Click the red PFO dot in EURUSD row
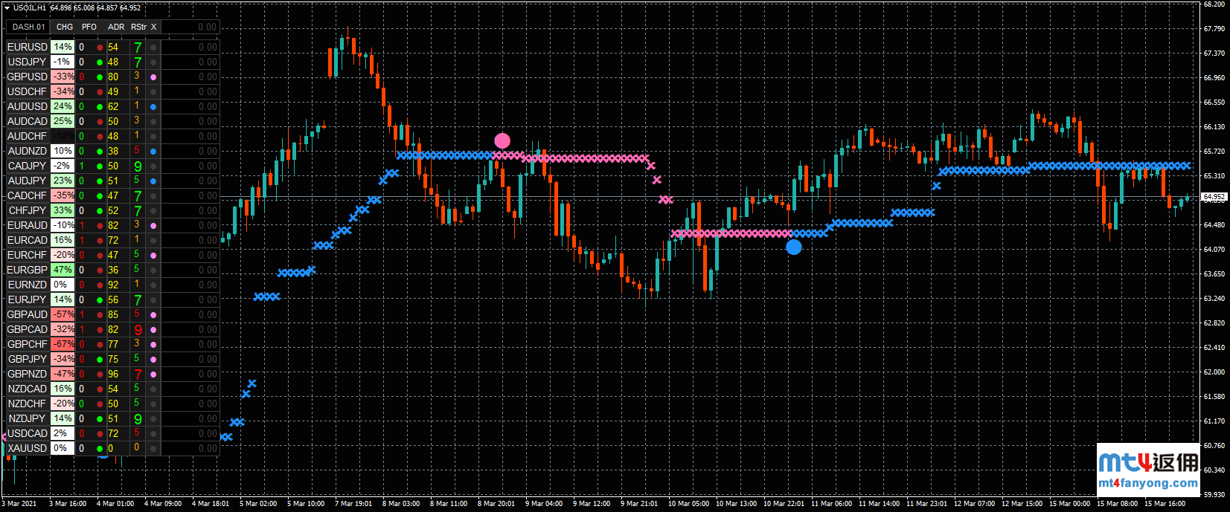 tap(100, 47)
